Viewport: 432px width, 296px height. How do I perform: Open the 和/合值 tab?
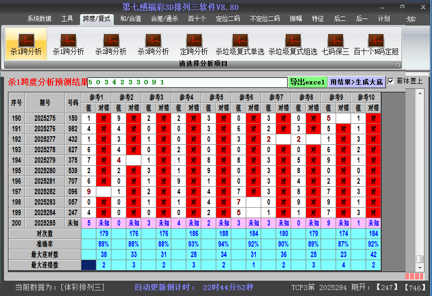131,19
